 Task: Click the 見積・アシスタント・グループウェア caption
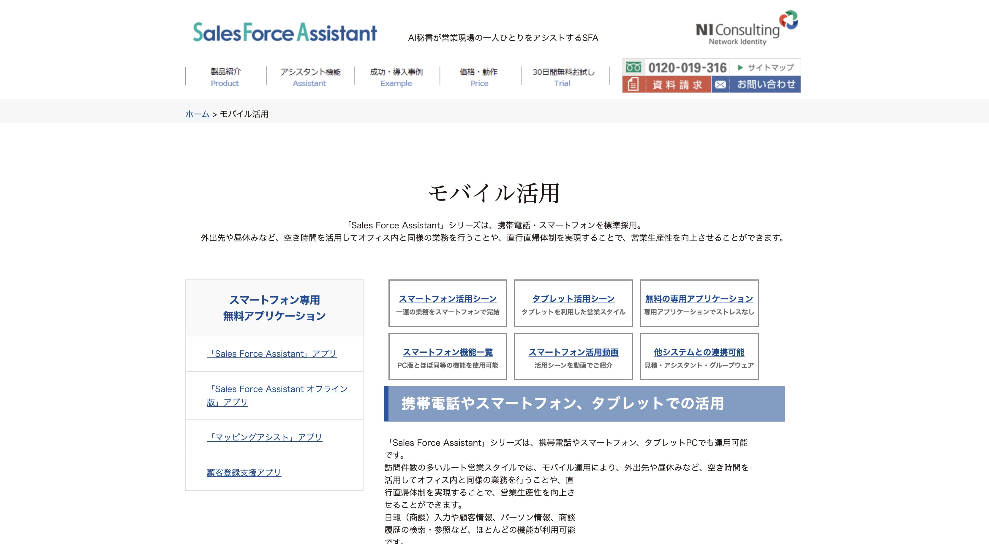pos(699,365)
